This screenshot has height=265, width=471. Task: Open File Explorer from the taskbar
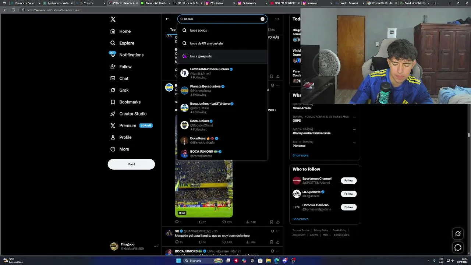tap(268, 261)
